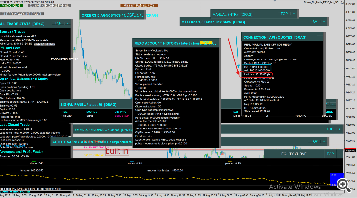This screenshot has width=357, height=198.
Task: Toggle TOP on Manual Entry panel
Action: click(284, 14)
